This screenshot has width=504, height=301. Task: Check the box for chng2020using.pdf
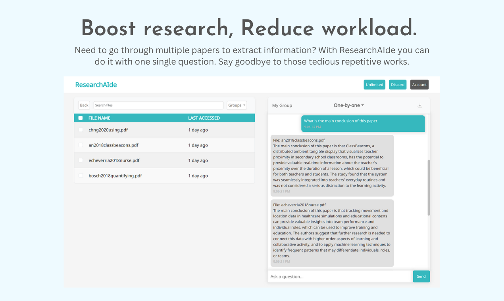coord(81,130)
